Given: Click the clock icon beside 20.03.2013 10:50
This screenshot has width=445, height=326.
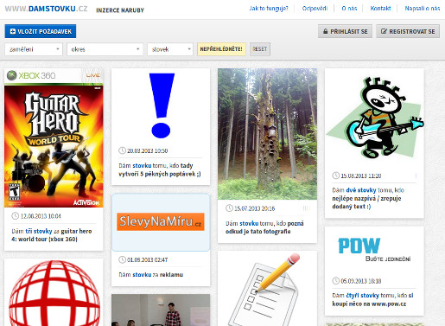Looking at the screenshot, I should [x=122, y=150].
